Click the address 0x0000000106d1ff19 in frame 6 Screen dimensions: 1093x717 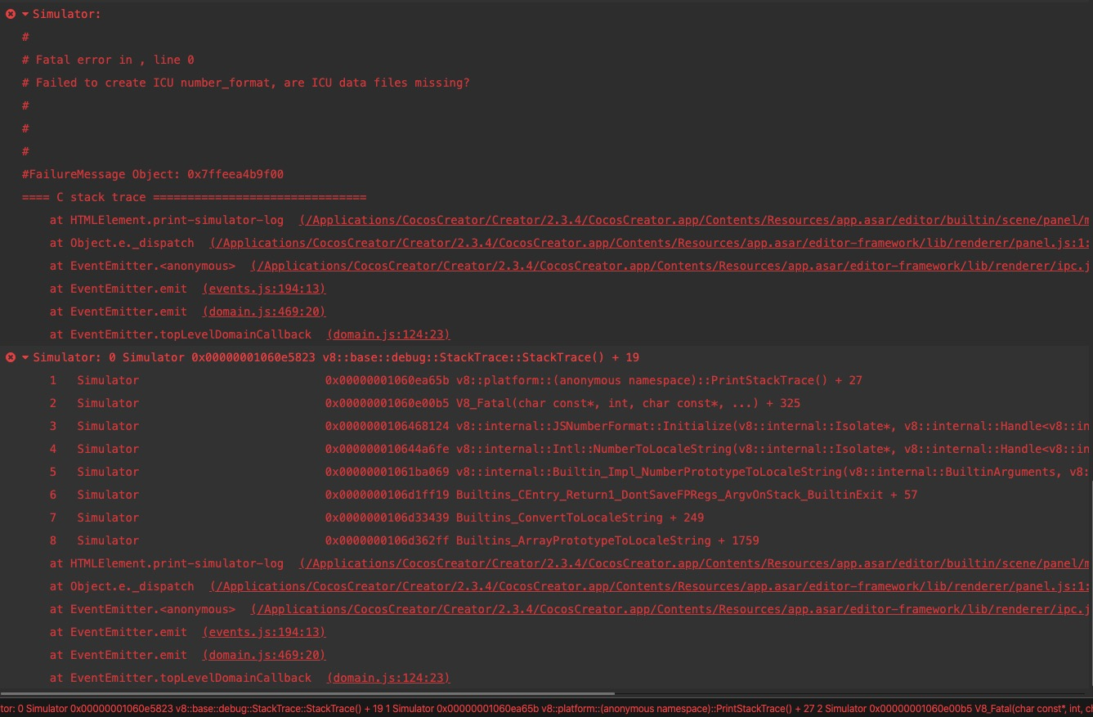(x=387, y=495)
